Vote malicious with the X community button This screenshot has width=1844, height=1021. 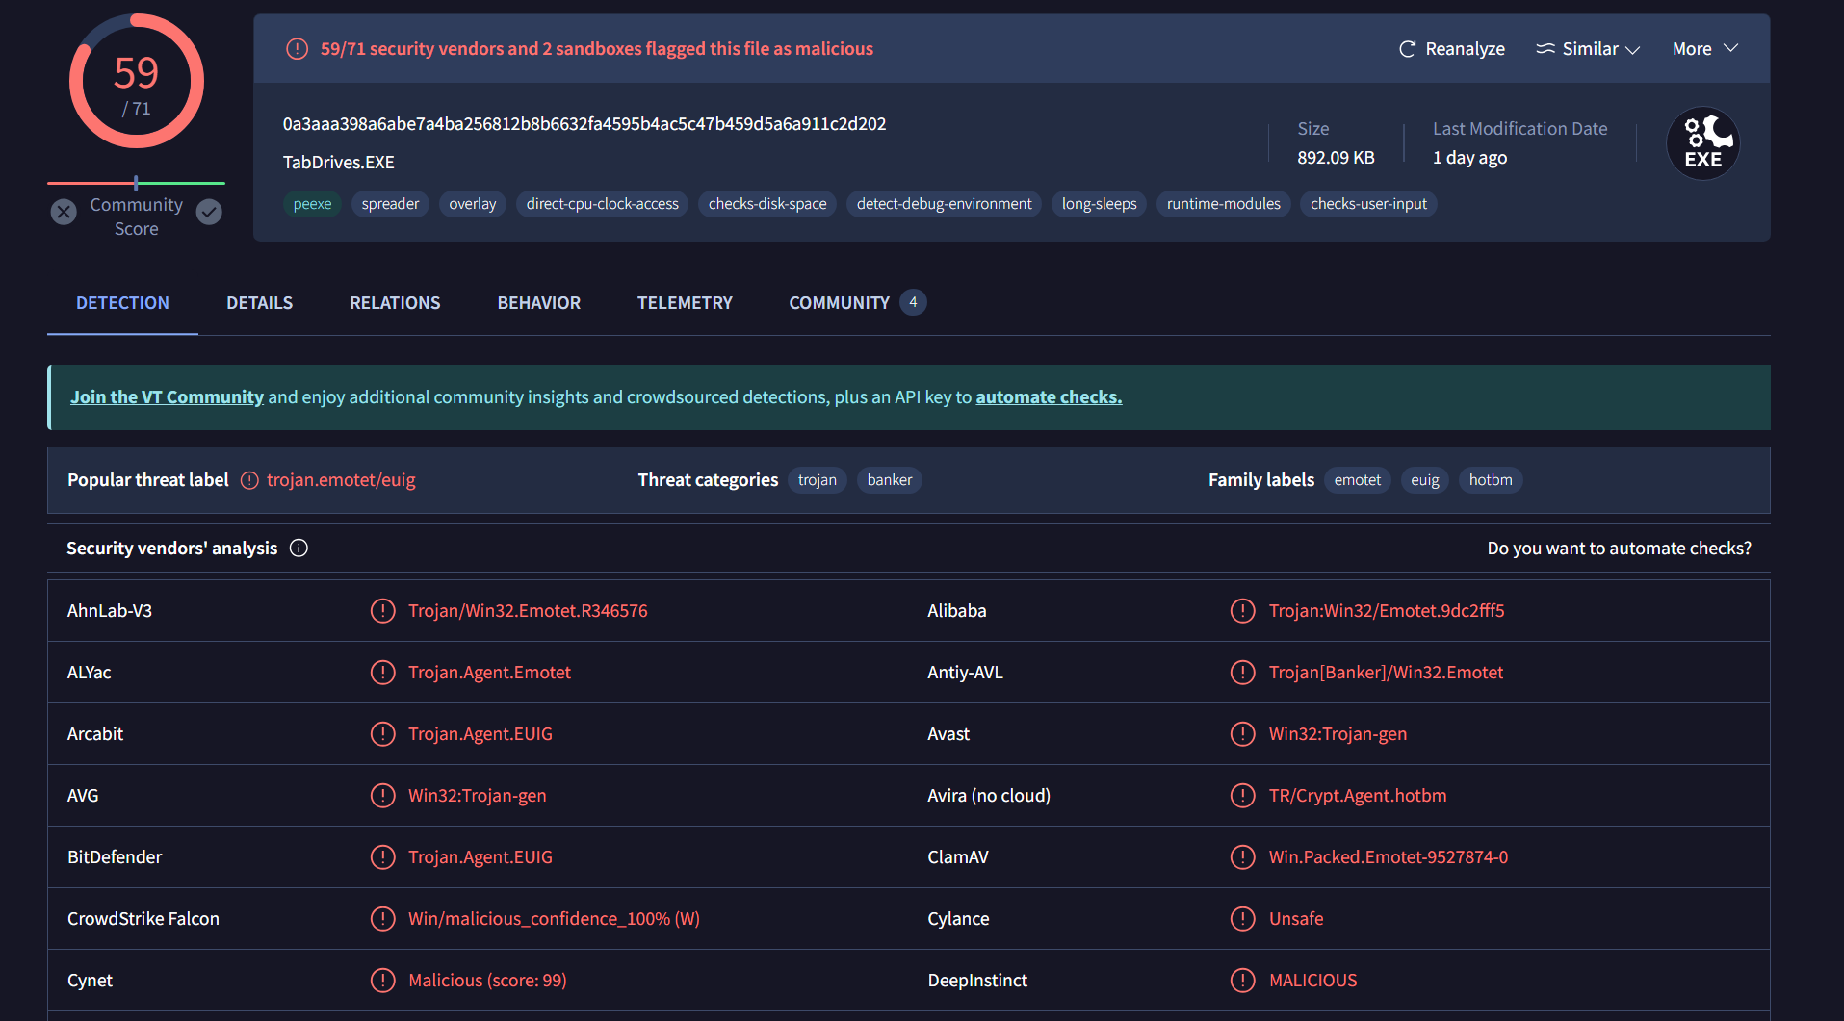point(64,213)
